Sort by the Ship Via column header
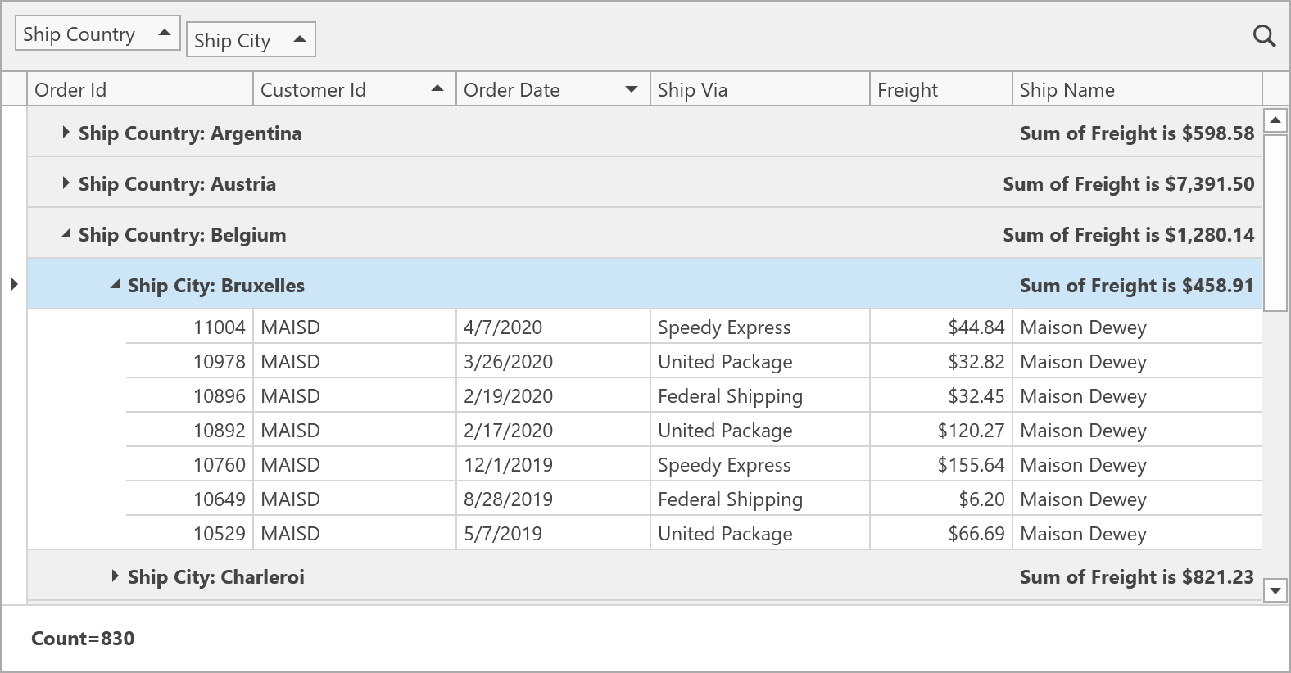This screenshot has width=1291, height=673. pyautogui.click(x=759, y=90)
